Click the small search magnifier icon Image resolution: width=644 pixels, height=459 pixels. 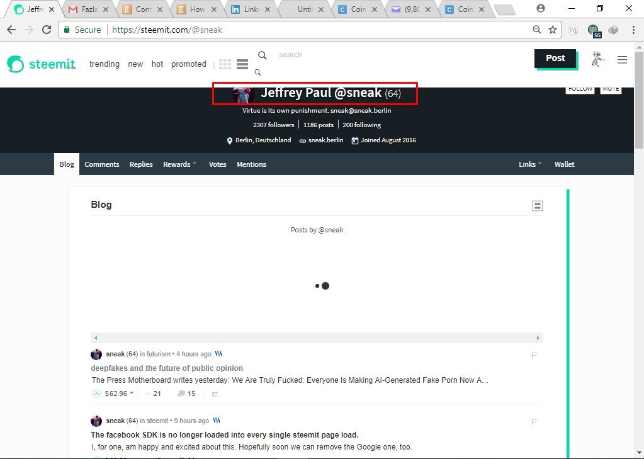tap(257, 72)
